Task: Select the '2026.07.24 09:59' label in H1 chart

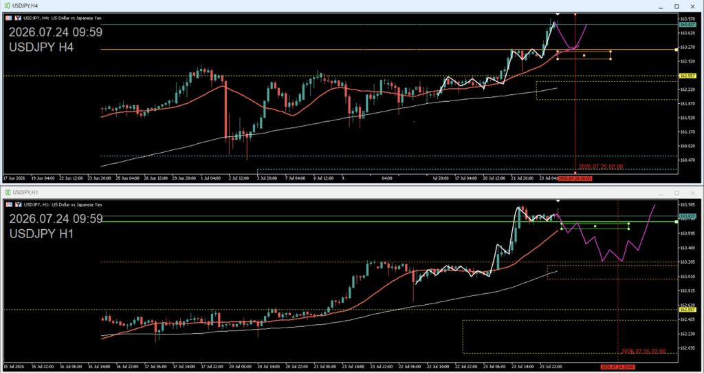Action: (56, 219)
